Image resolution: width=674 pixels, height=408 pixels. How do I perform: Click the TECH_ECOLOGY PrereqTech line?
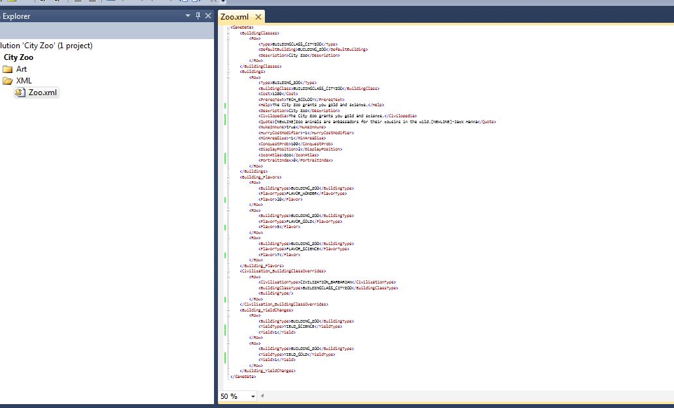pos(301,99)
